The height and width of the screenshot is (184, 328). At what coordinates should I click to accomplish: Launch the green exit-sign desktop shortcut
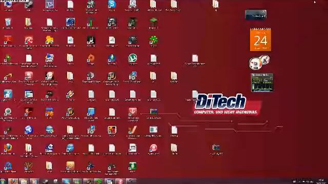pos(132,166)
